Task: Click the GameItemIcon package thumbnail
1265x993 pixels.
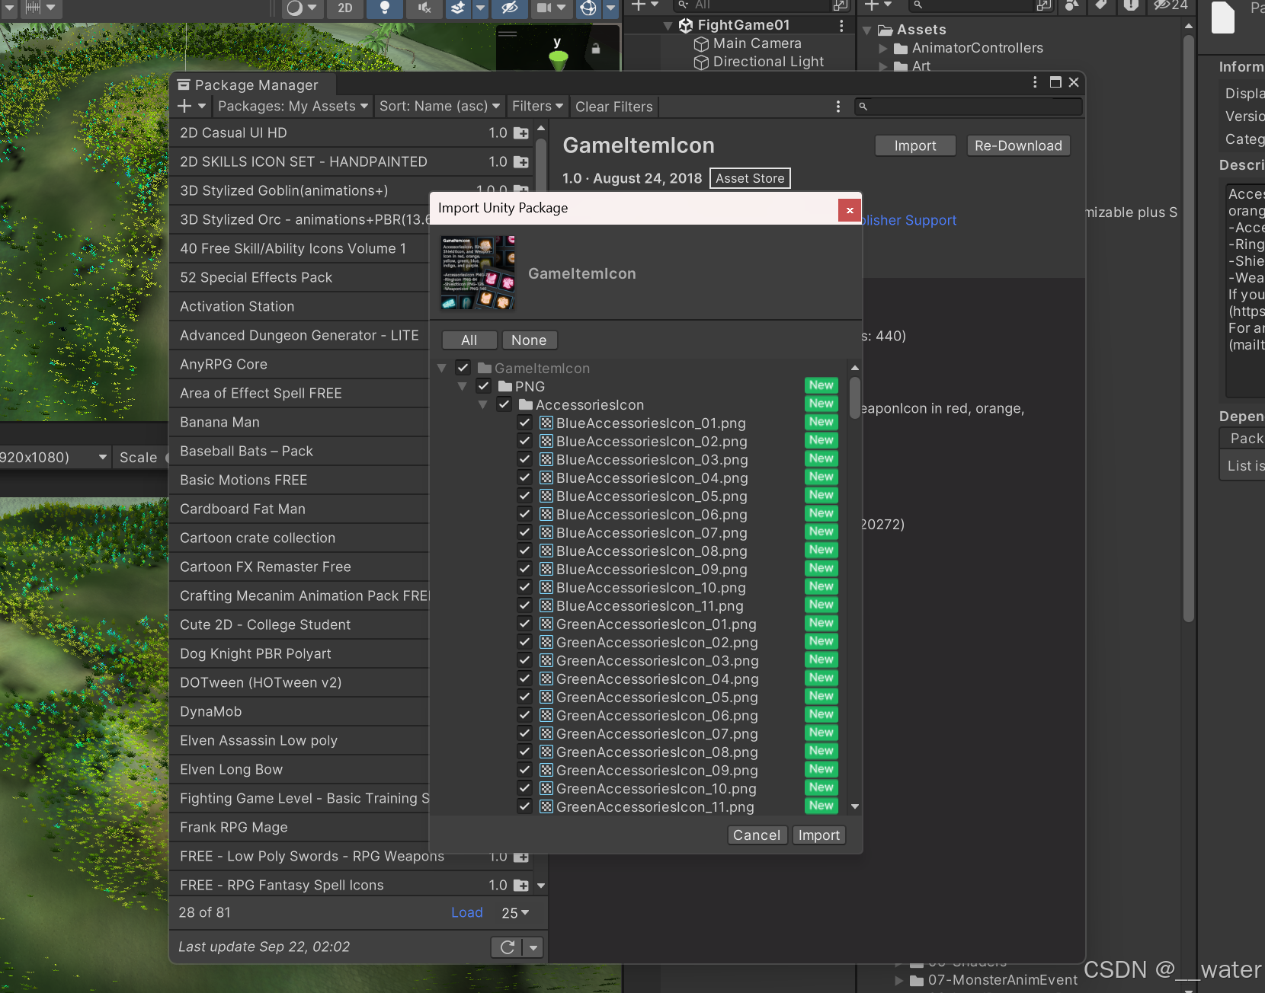Action: click(478, 273)
